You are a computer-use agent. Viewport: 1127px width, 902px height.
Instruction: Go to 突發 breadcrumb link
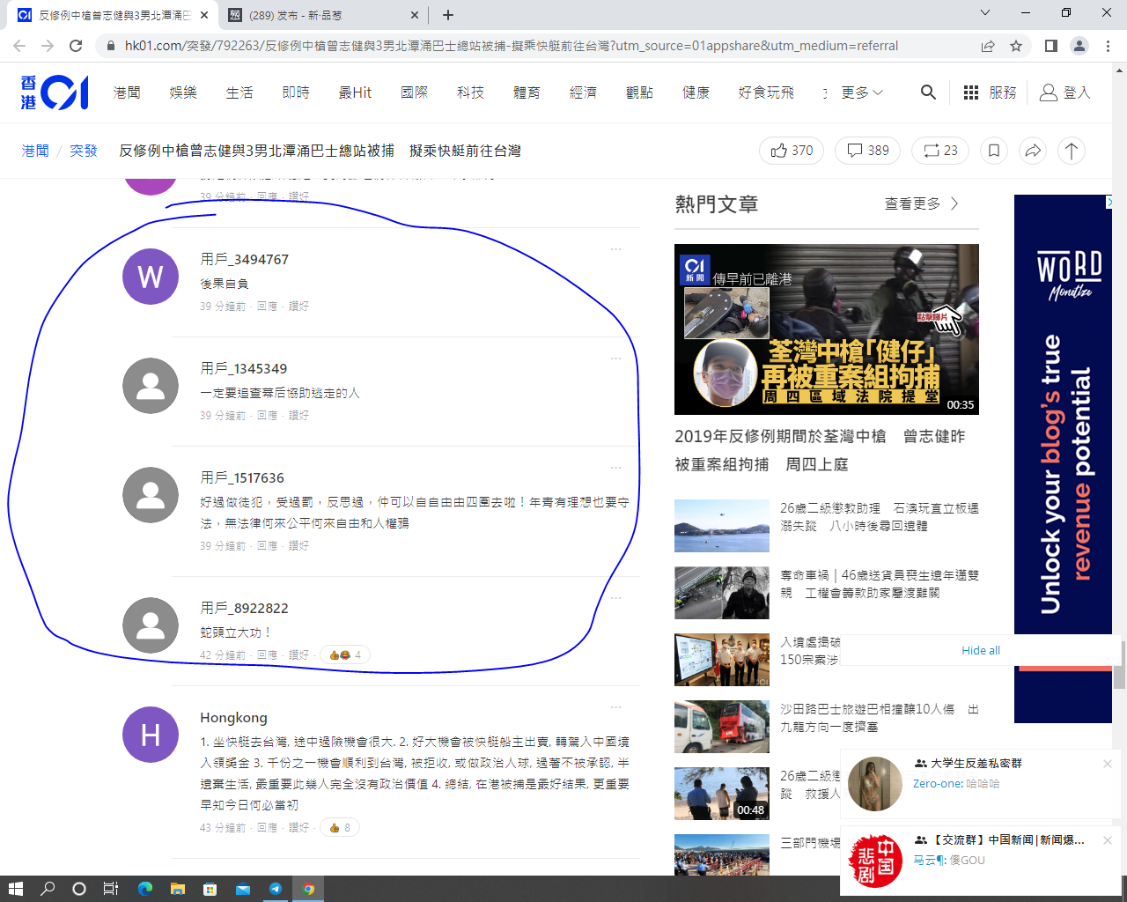[84, 151]
